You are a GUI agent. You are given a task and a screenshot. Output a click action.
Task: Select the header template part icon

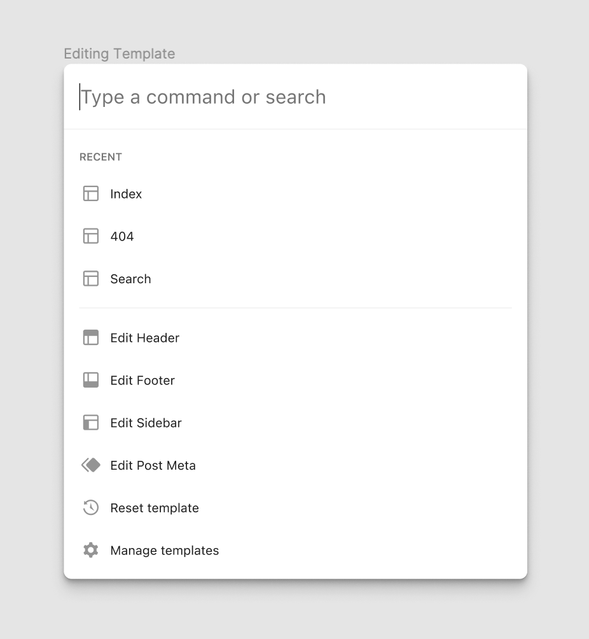(90, 337)
